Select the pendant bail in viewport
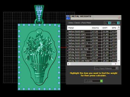Image resolution: width=130 pixels, height=97 pixels. pyautogui.click(x=39, y=13)
